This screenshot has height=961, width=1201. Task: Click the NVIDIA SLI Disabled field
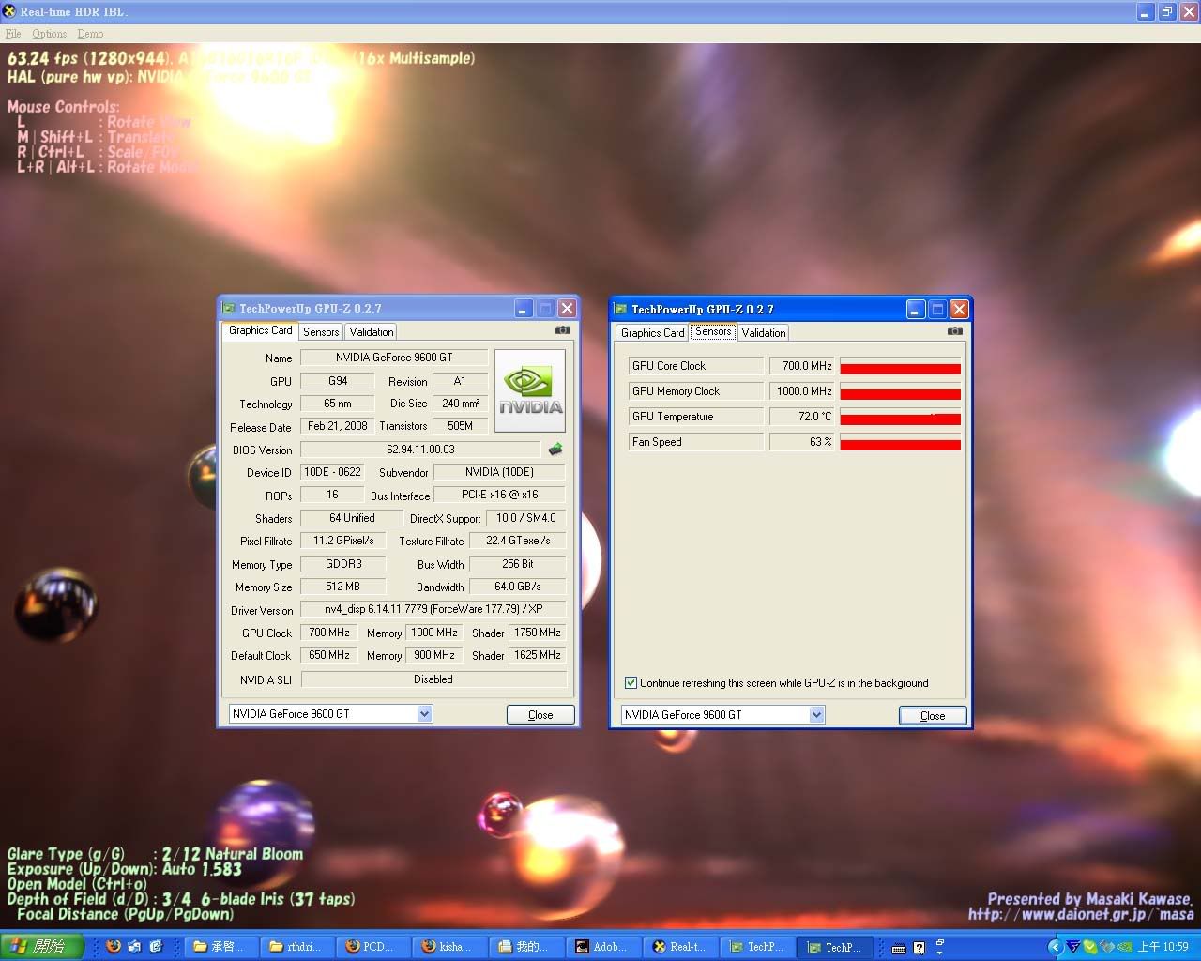[x=433, y=679]
